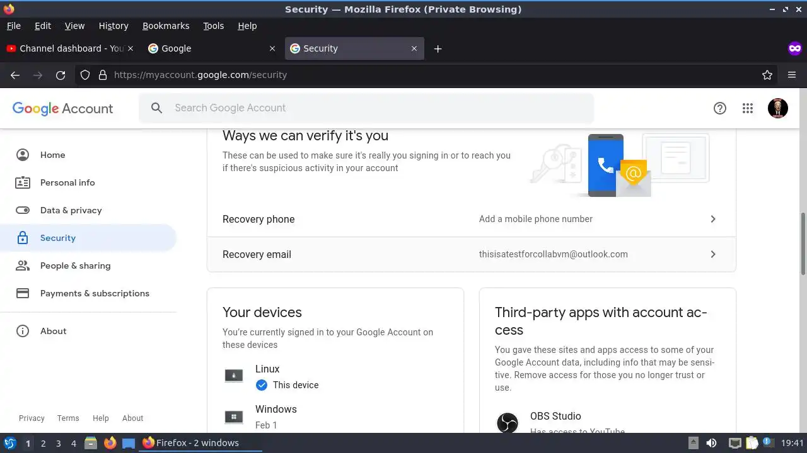
Task: Go back with the browser back arrow
Action: pyautogui.click(x=15, y=75)
